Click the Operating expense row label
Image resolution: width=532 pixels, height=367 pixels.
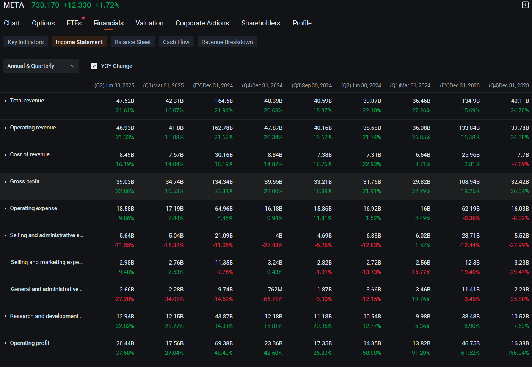34,208
